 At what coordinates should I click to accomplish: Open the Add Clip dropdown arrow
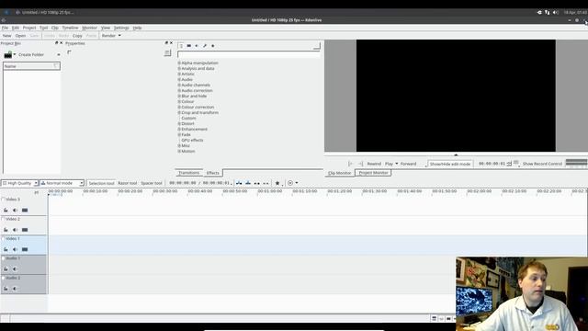point(15,55)
